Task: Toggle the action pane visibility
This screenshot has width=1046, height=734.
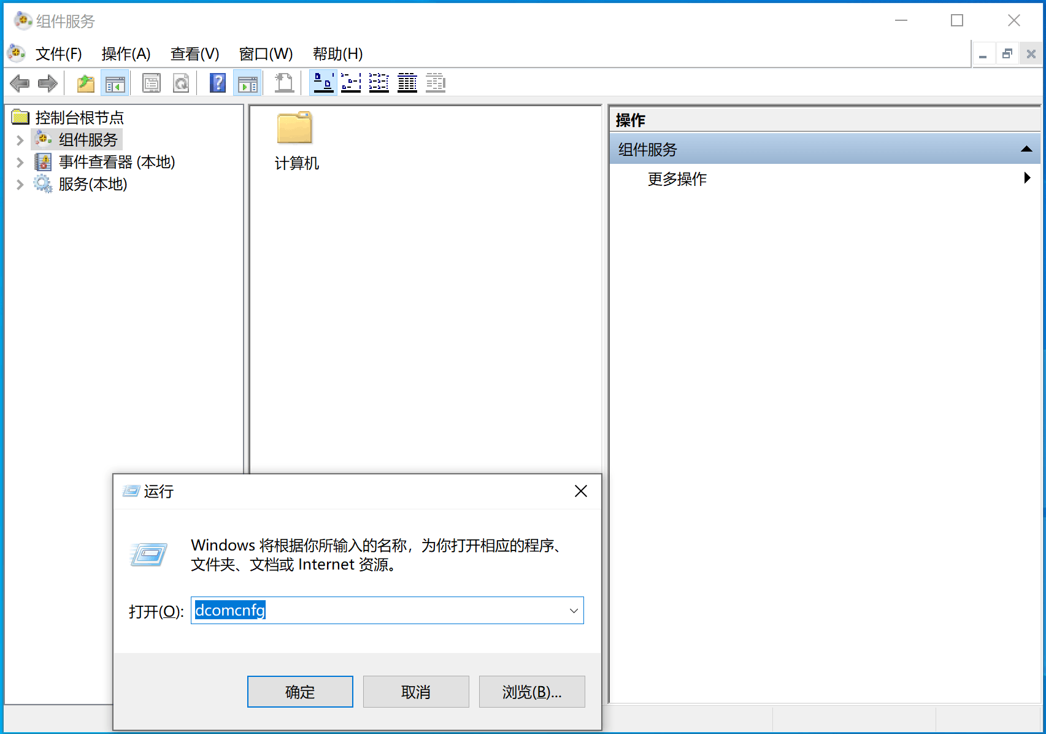Action: pos(247,83)
